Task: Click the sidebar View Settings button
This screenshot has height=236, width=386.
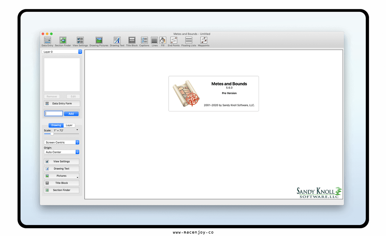Action: [61, 162]
